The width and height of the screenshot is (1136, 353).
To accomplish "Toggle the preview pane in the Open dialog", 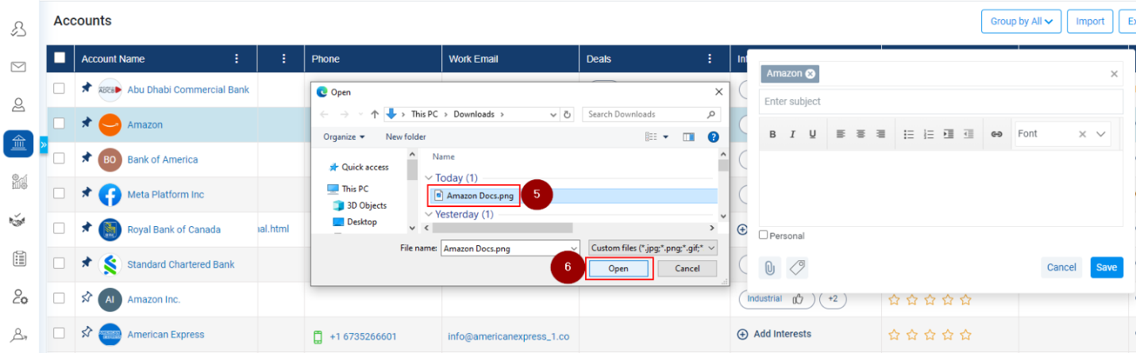I will click(x=689, y=137).
